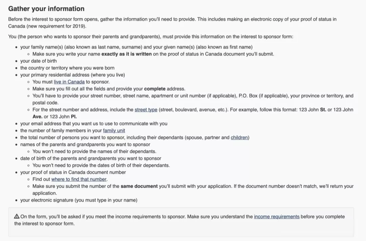This screenshot has height=241, width=366.
Task: Click the bold "Ave." example text
Action: click(37, 117)
